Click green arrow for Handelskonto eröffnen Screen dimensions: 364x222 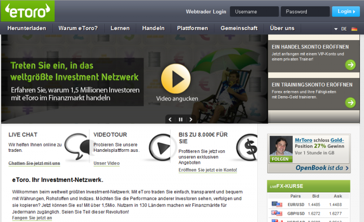350,64
